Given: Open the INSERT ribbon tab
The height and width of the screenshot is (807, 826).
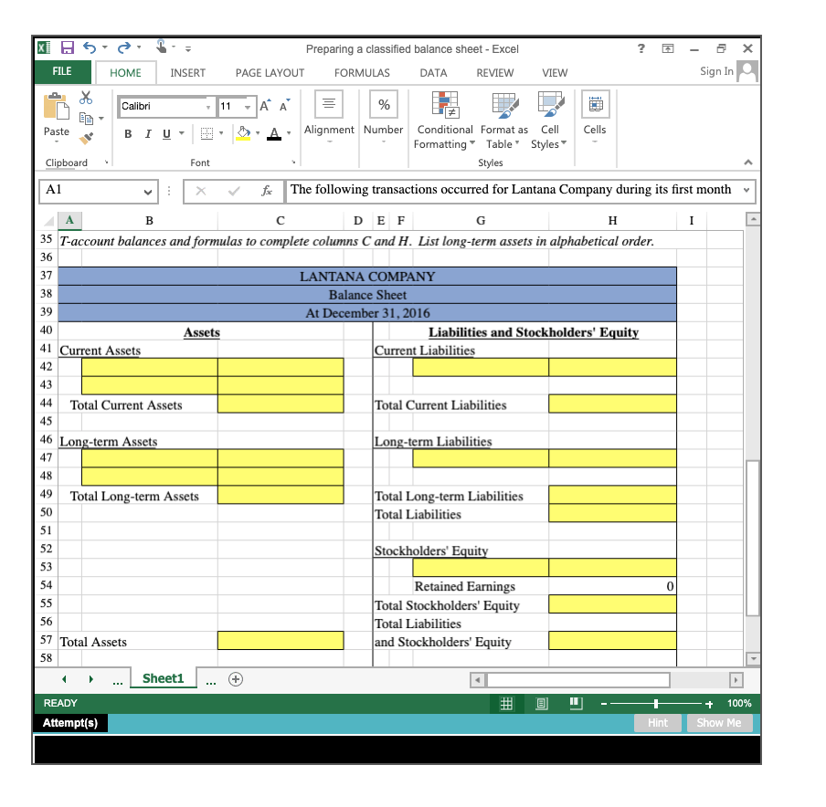Looking at the screenshot, I should point(187,72).
